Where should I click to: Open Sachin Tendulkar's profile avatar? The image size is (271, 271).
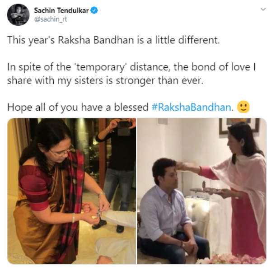18,14
